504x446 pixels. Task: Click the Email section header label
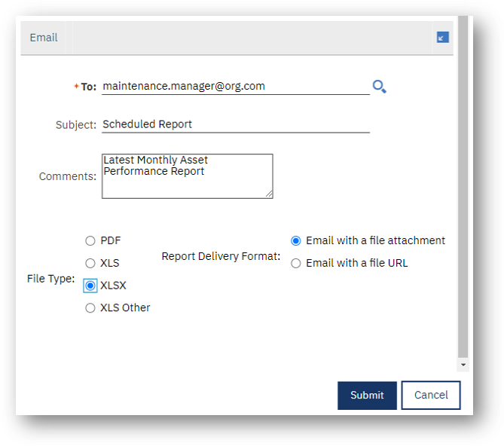tap(44, 38)
